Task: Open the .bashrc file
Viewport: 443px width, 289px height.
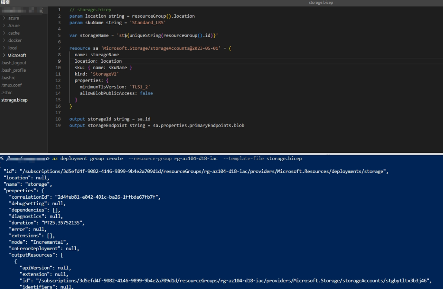Action: pyautogui.click(x=9, y=78)
